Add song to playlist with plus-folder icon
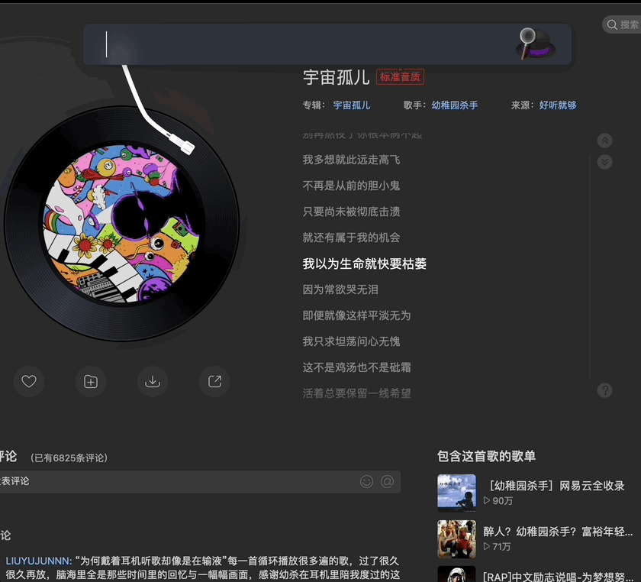The height and width of the screenshot is (582, 641). [91, 381]
